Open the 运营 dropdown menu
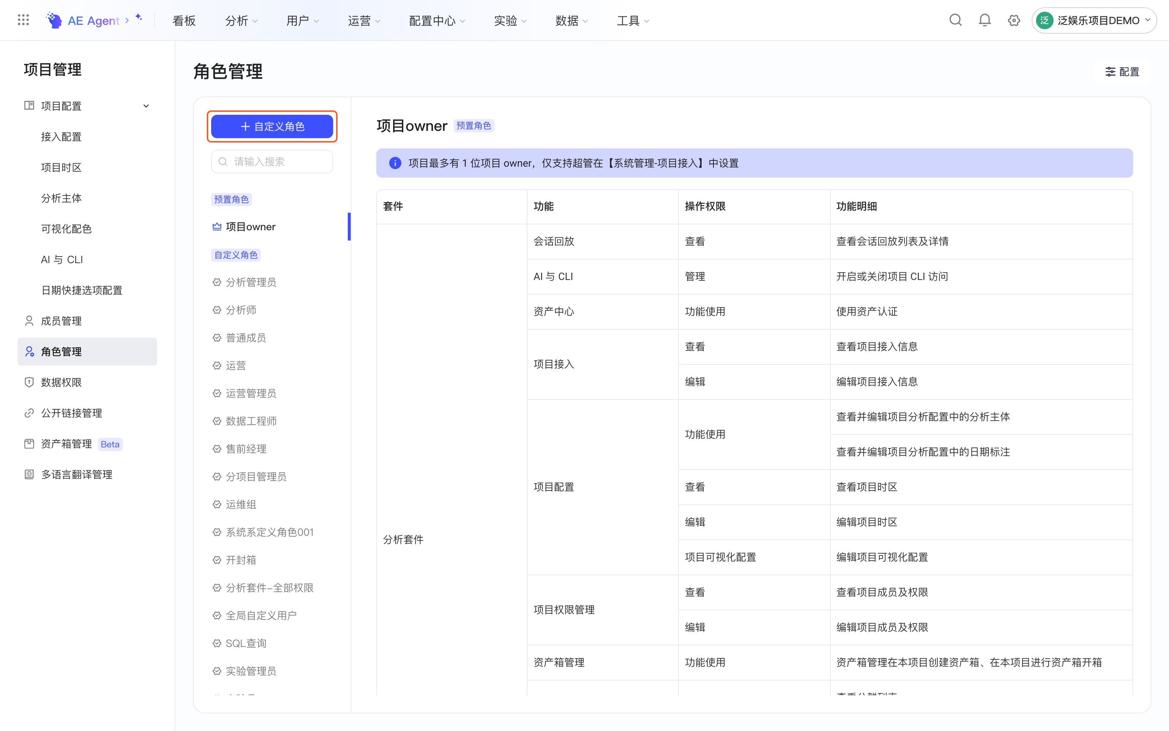 click(x=364, y=21)
